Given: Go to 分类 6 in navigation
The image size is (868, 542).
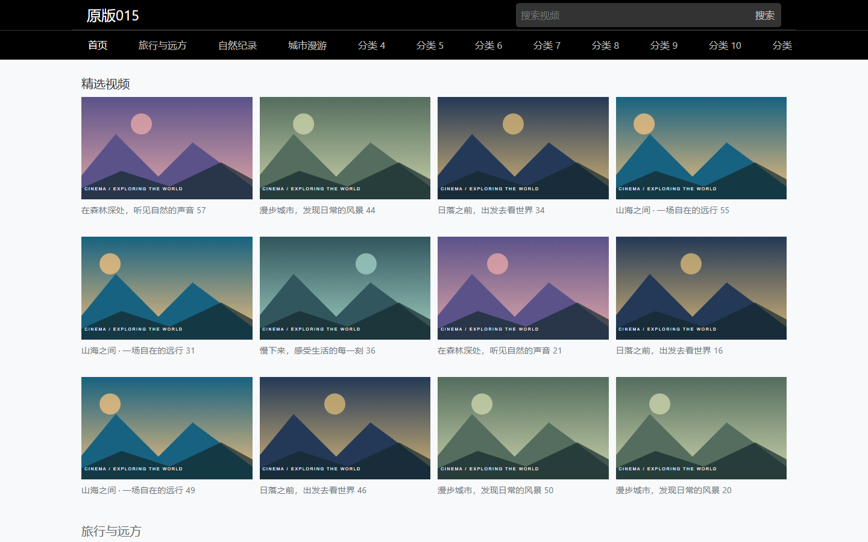Looking at the screenshot, I should (488, 45).
